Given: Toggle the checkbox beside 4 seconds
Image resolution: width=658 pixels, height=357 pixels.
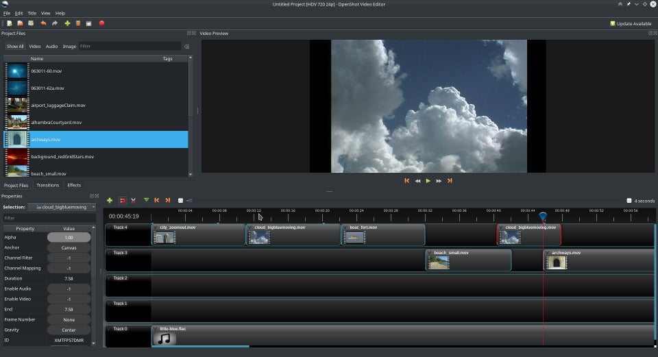Looking at the screenshot, I should 629,201.
